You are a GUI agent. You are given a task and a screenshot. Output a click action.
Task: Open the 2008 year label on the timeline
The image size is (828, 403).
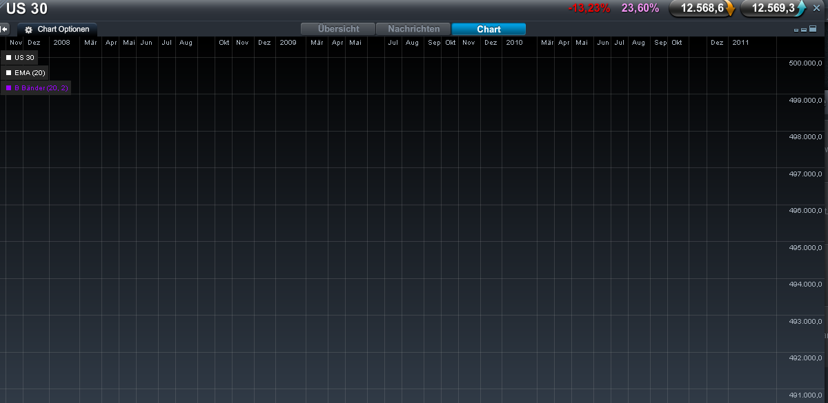61,42
